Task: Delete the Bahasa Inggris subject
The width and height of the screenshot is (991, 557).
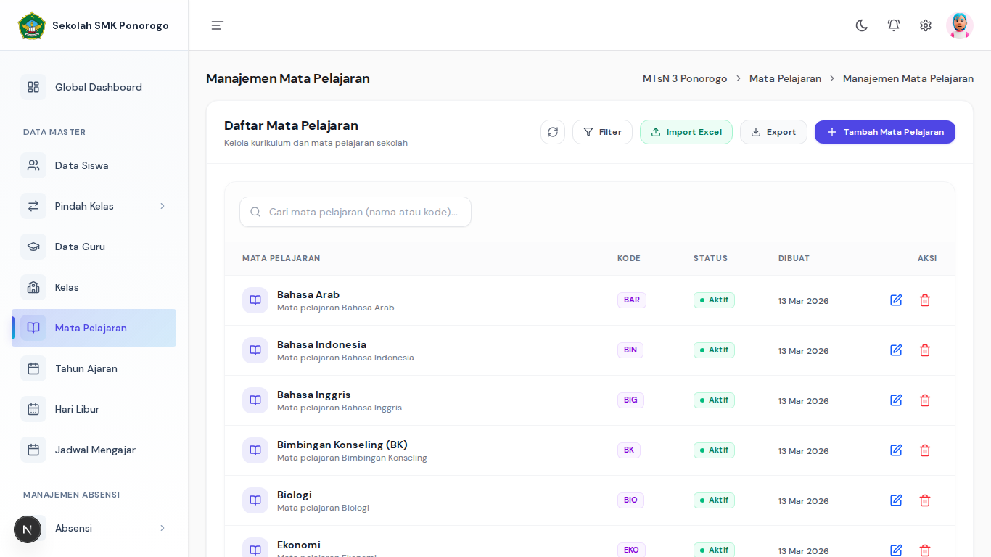Action: [x=925, y=400]
